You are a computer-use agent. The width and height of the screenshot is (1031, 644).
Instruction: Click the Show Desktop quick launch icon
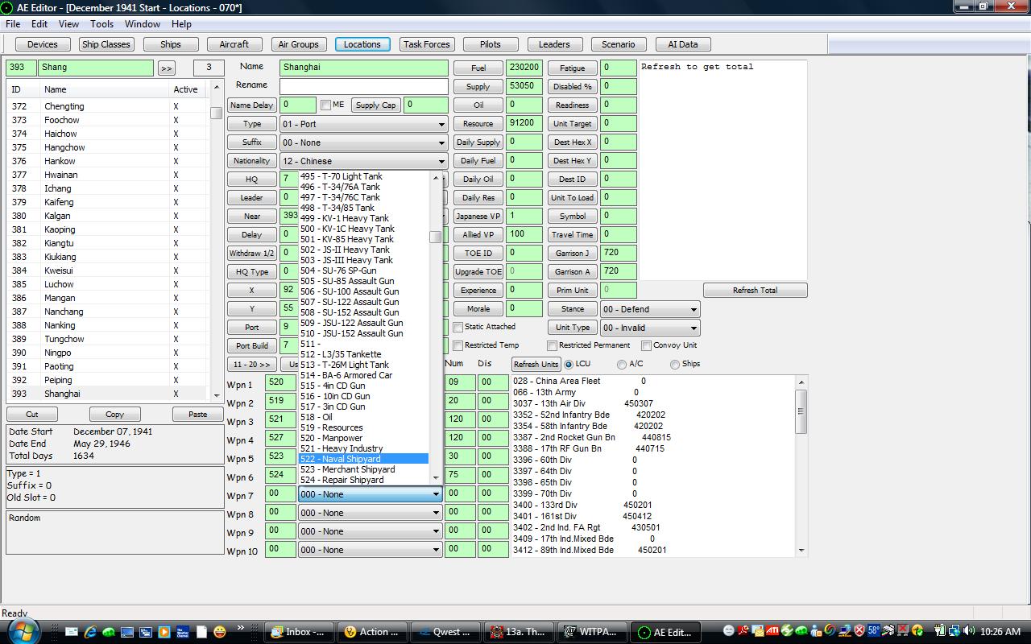(x=127, y=632)
